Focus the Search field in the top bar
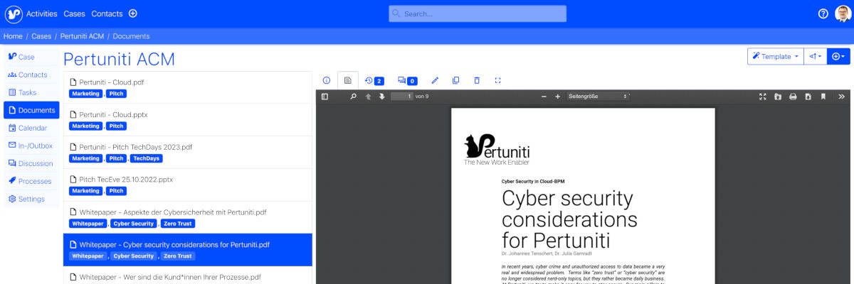The width and height of the screenshot is (854, 284). tap(478, 13)
